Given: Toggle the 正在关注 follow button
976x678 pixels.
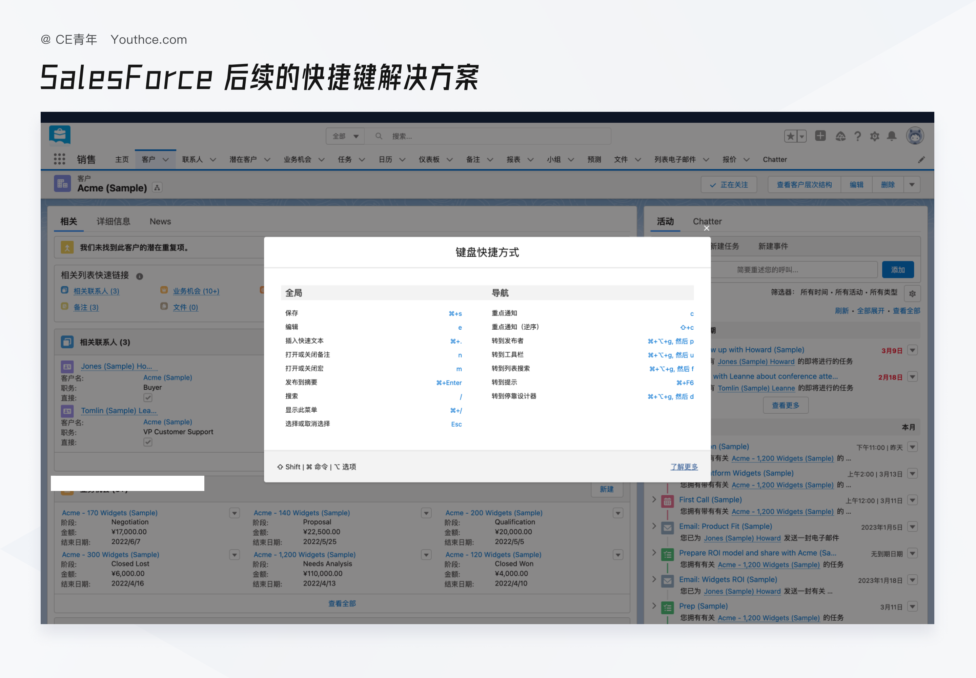Looking at the screenshot, I should pos(729,185).
